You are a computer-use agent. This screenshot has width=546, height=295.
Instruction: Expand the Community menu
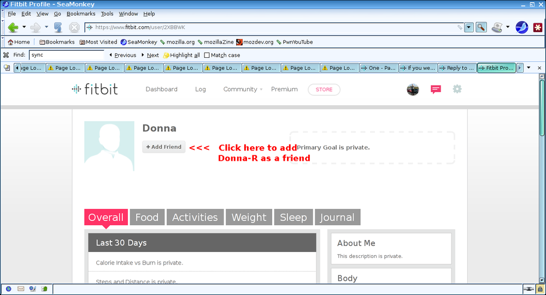tap(243, 89)
